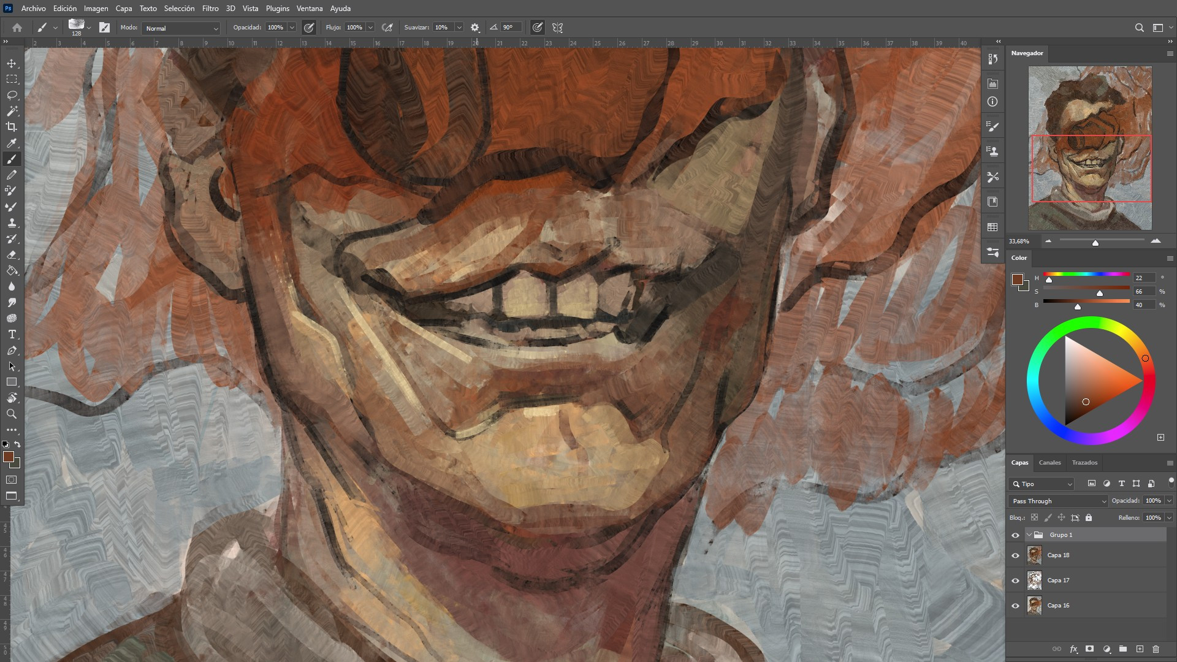
Task: Click the foreground color swatch in toolbar
Action: click(8, 457)
